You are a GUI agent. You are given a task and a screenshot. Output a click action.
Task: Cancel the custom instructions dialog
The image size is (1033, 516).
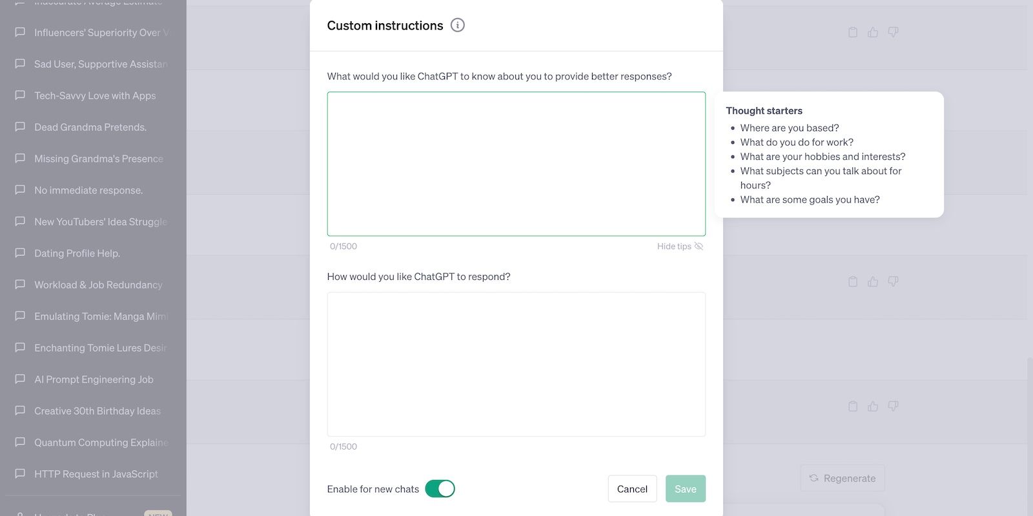click(631, 488)
